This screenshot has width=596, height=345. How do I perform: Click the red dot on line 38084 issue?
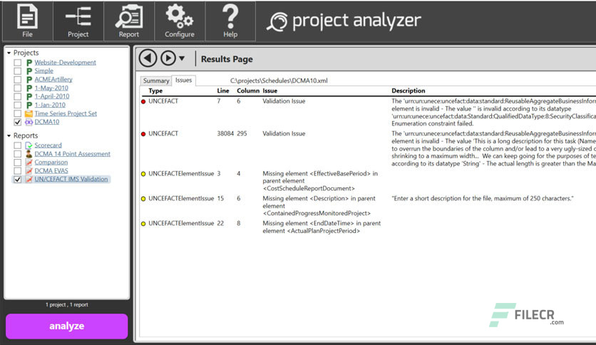[x=143, y=134]
